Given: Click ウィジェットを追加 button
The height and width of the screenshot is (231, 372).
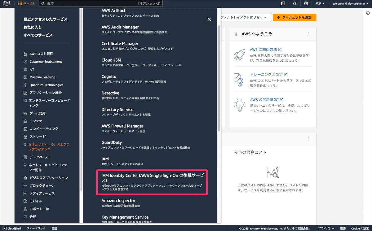Looking at the screenshot, I should tap(294, 17).
